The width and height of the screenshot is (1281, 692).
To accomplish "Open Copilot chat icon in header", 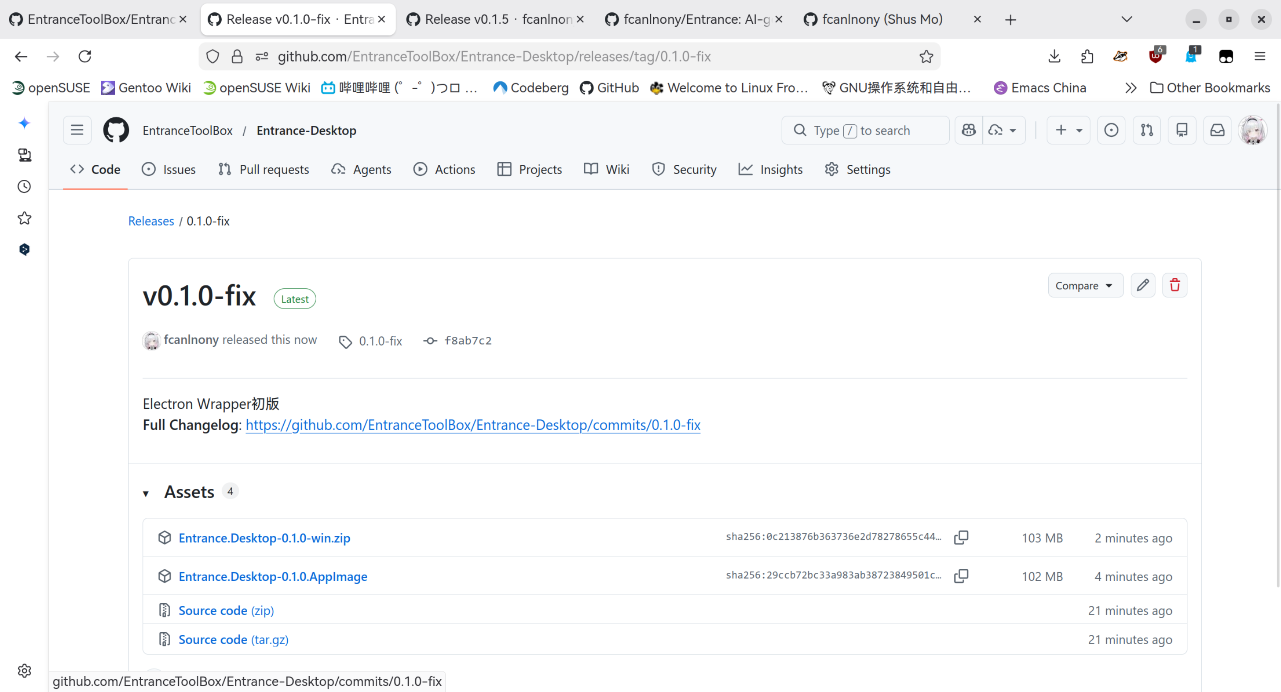I will 969,130.
